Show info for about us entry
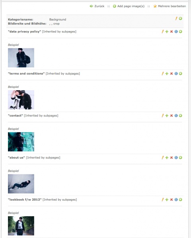191x238 pixels. [x=176, y=158]
